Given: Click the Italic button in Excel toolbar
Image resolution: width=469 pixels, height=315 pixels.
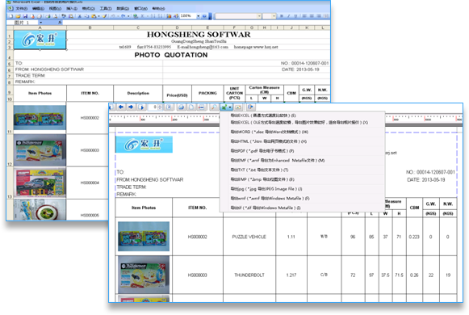Looking at the screenshot, I should click(289, 16).
